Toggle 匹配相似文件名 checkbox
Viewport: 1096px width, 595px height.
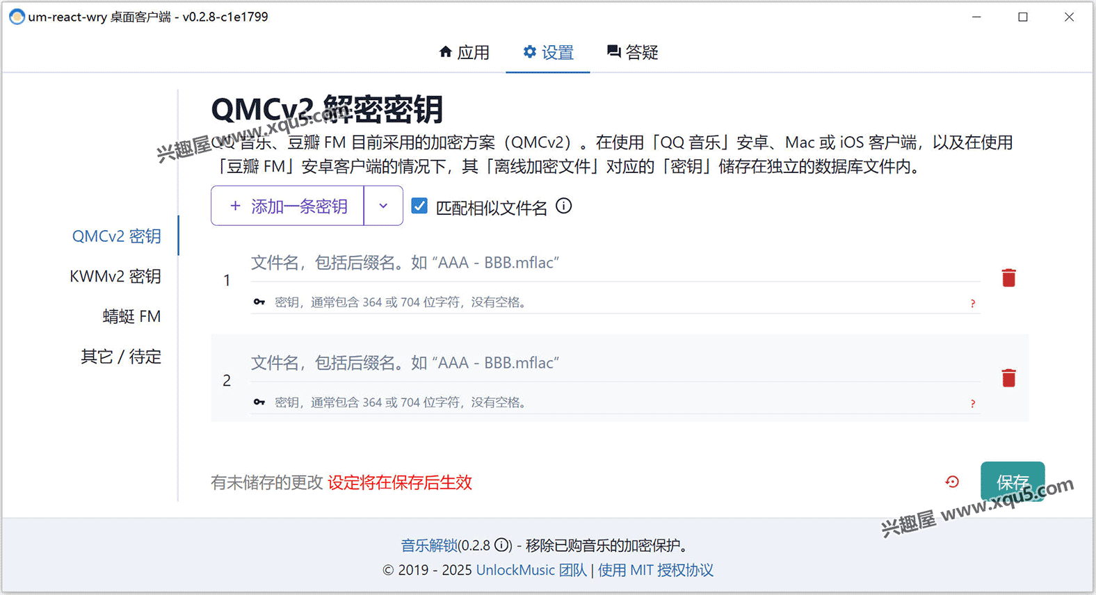click(419, 206)
